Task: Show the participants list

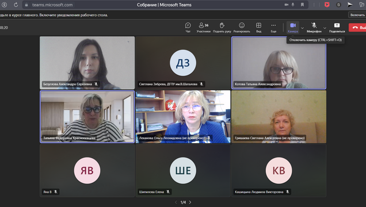Action: pyautogui.click(x=204, y=28)
